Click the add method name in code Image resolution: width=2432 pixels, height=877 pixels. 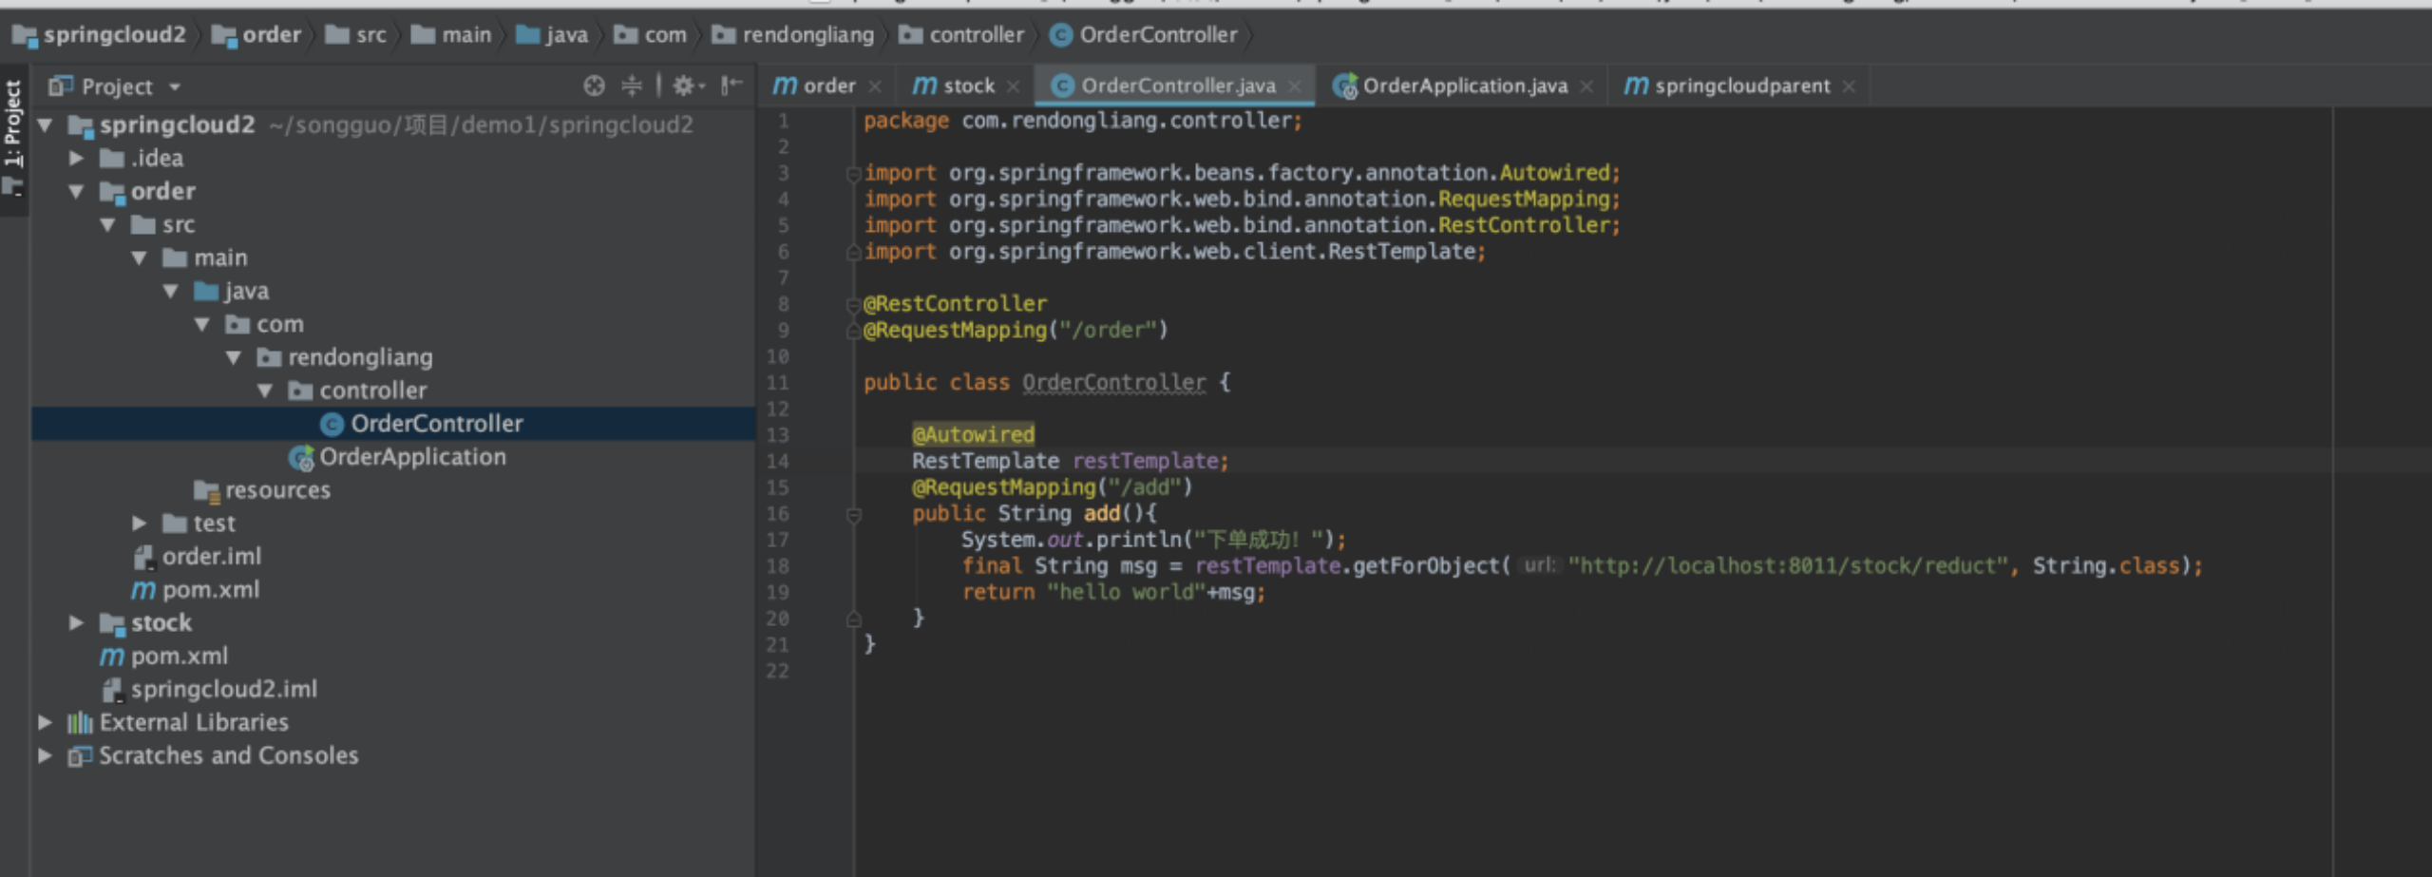click(1102, 514)
